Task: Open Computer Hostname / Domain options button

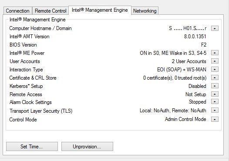Action: click(215, 28)
